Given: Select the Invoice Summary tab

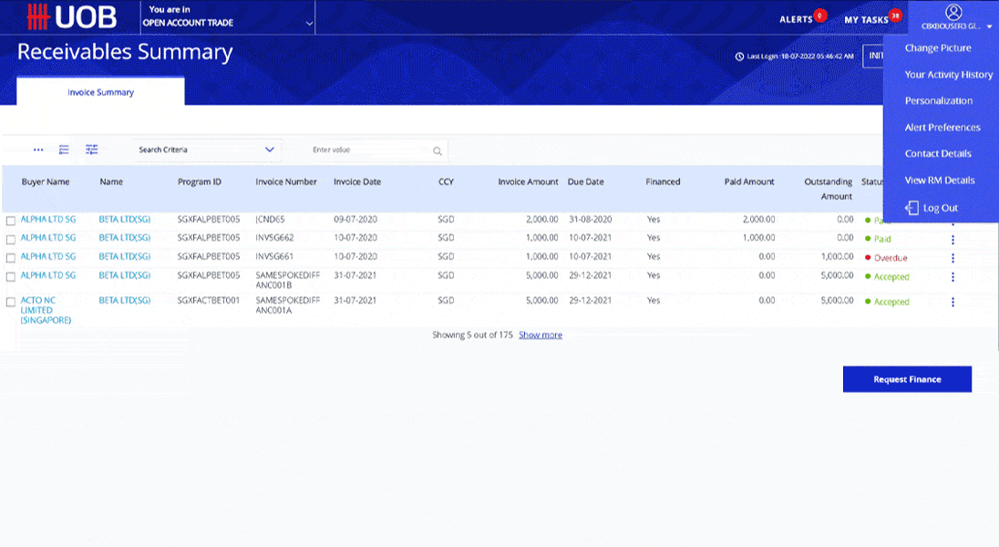Looking at the screenshot, I should point(100,92).
